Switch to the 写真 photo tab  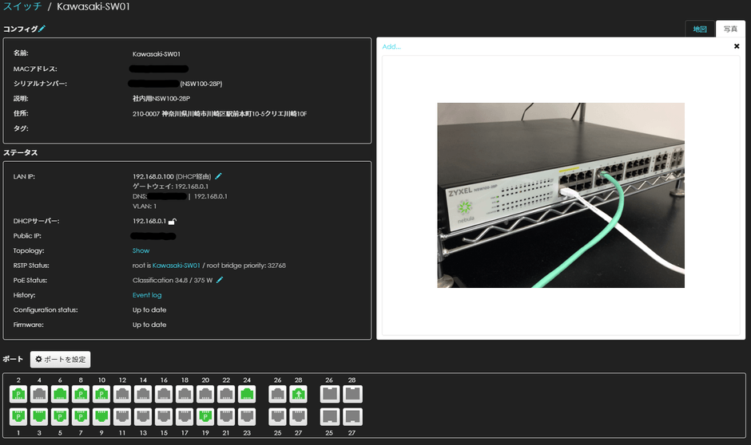point(730,30)
